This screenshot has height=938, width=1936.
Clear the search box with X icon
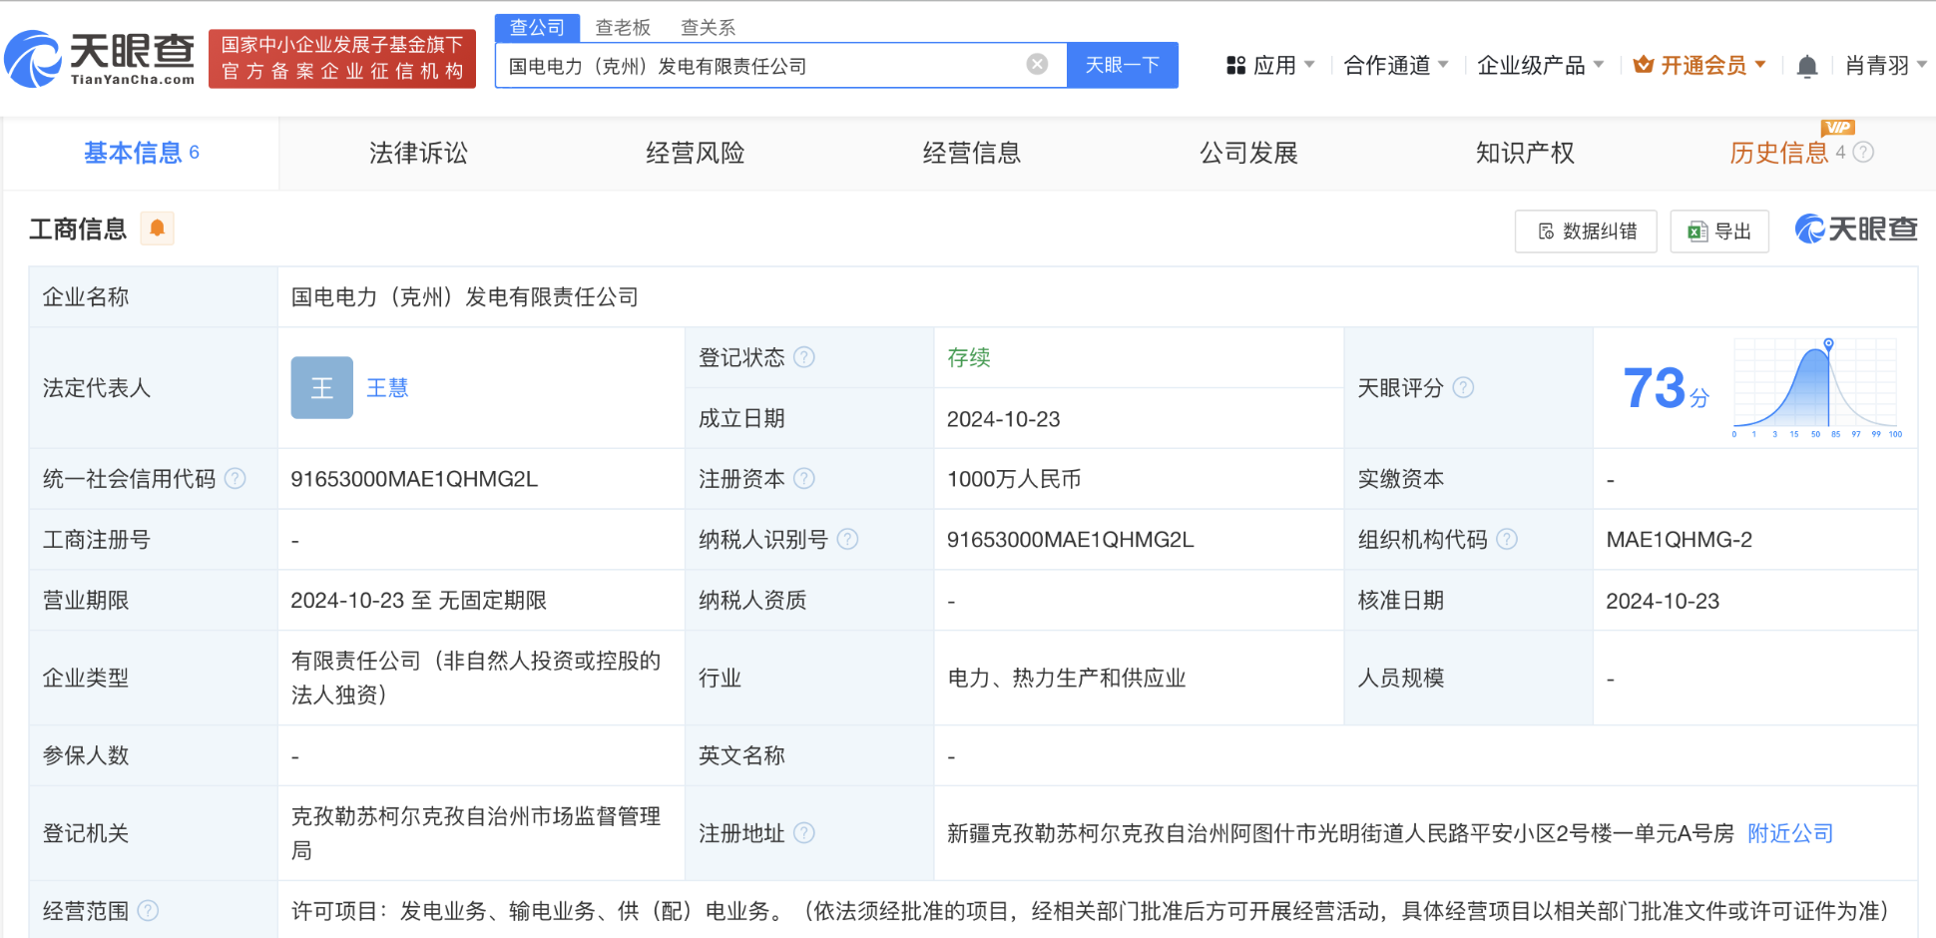1037,65
